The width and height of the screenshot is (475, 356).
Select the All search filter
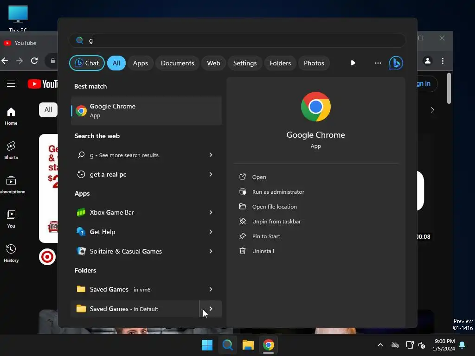[x=116, y=63]
